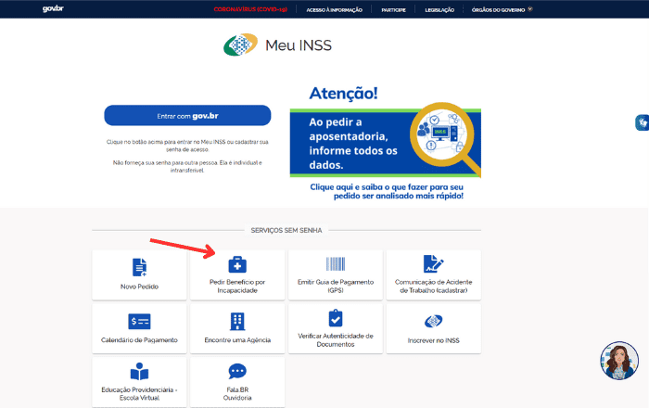This screenshot has height=408, width=649.
Task: Click the Meu INSS logo
Action: [x=278, y=45]
